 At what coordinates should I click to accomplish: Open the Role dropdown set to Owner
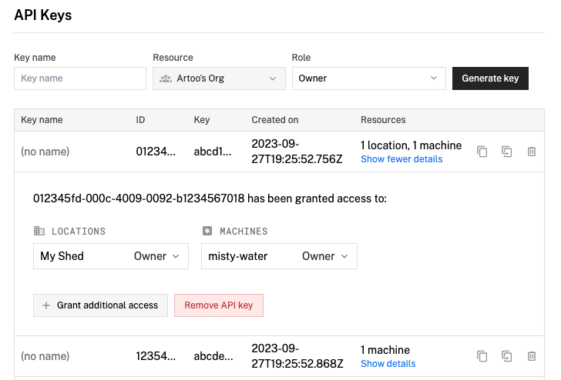coord(368,78)
